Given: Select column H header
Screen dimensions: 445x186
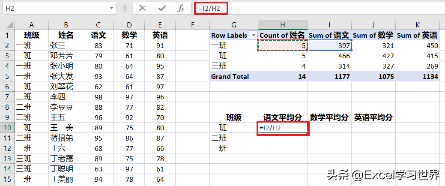Looking at the screenshot, I should 283,25.
